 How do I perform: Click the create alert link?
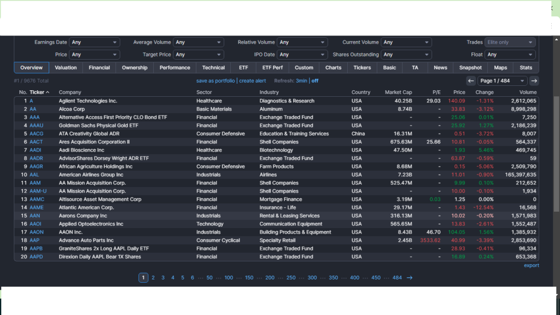click(252, 80)
